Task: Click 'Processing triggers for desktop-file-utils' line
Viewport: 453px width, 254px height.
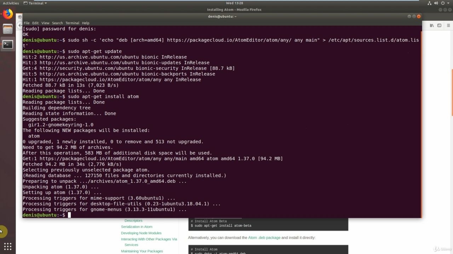Action: (x=122, y=204)
